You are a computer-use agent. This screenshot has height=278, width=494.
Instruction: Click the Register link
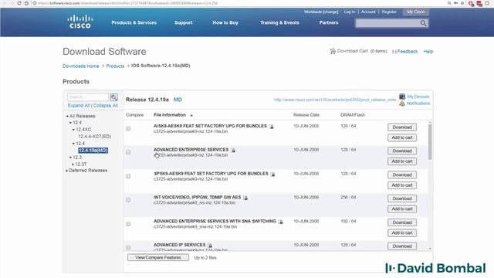pyautogui.click(x=389, y=12)
